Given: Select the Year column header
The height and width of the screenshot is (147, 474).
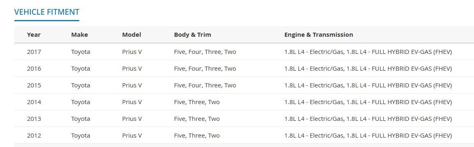Looking at the screenshot, I should 34,35.
